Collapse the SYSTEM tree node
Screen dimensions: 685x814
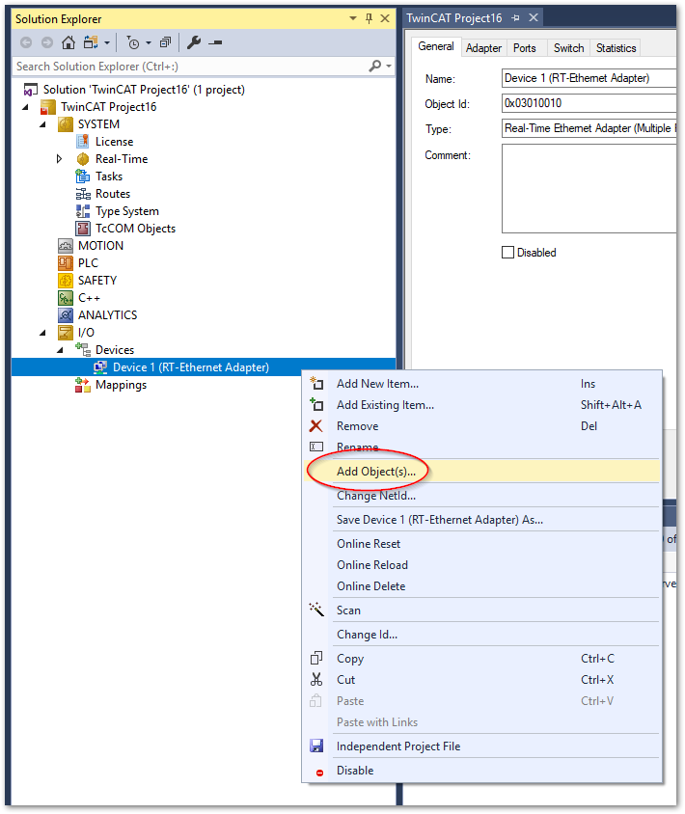click(43, 124)
